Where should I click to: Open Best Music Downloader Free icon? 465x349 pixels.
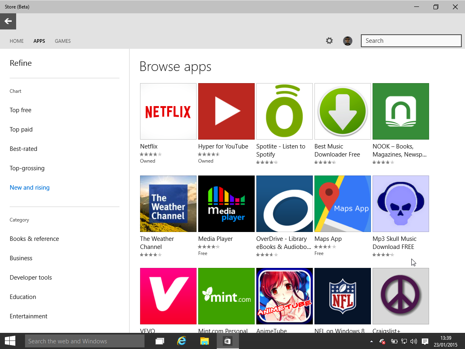click(x=343, y=111)
